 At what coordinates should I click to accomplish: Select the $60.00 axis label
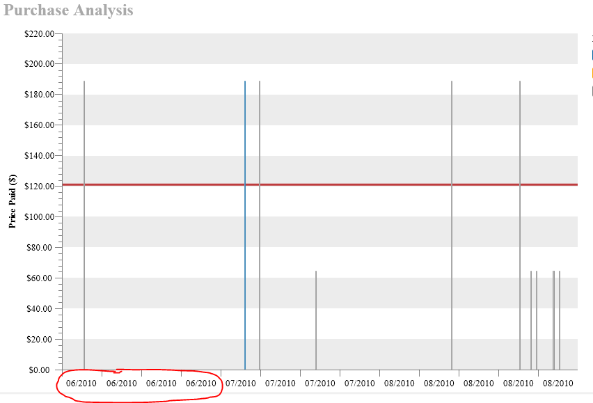[x=40, y=278]
